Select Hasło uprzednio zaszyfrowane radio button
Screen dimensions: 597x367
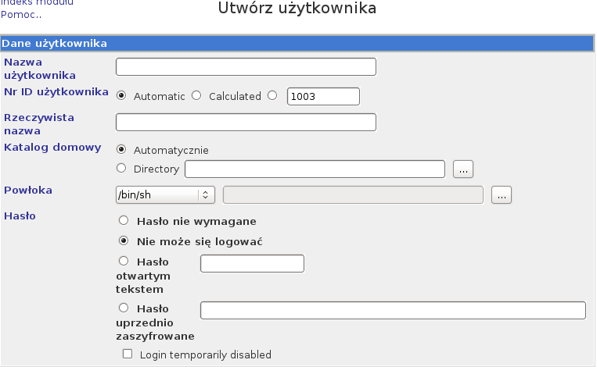(124, 308)
